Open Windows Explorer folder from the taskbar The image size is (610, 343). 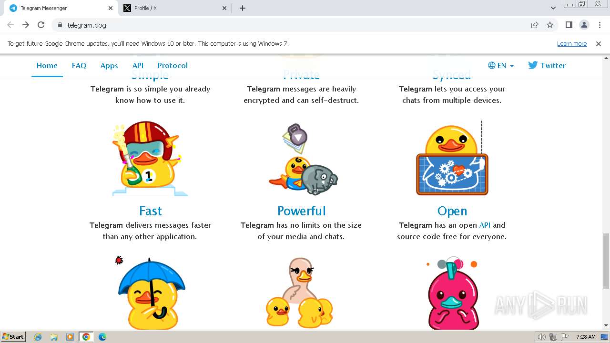[54, 337]
